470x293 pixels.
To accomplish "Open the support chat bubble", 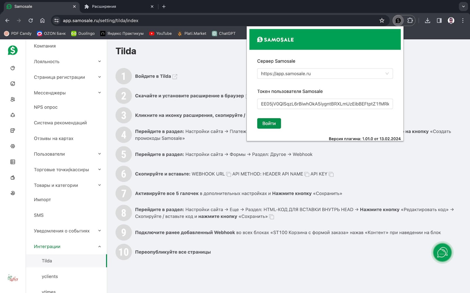I will pos(442,252).
